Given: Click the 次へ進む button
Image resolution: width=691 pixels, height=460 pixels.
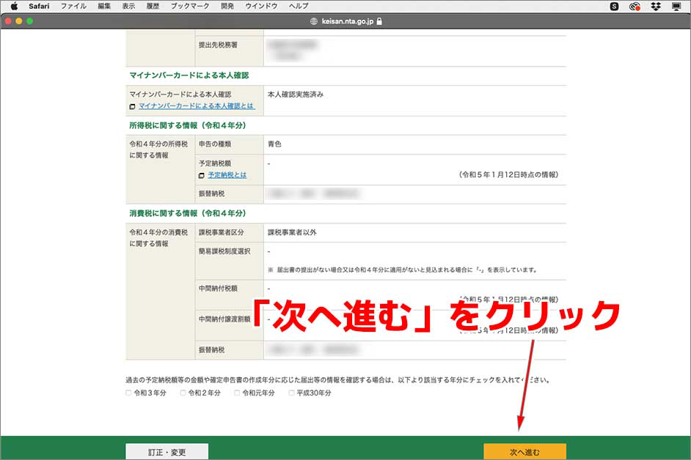Looking at the screenshot, I should pos(524,452).
